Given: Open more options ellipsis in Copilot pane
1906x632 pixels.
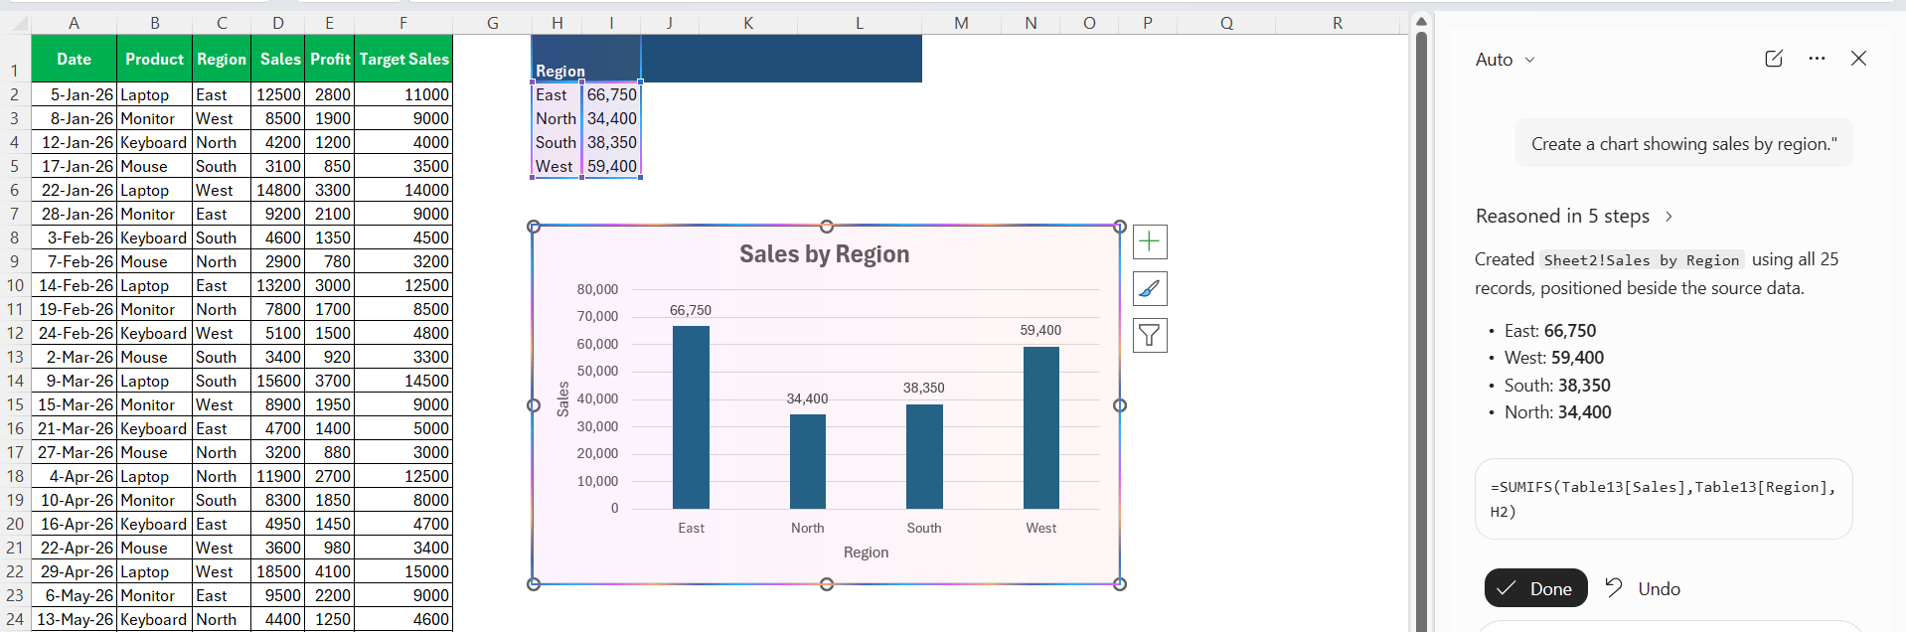Looking at the screenshot, I should coord(1817,59).
